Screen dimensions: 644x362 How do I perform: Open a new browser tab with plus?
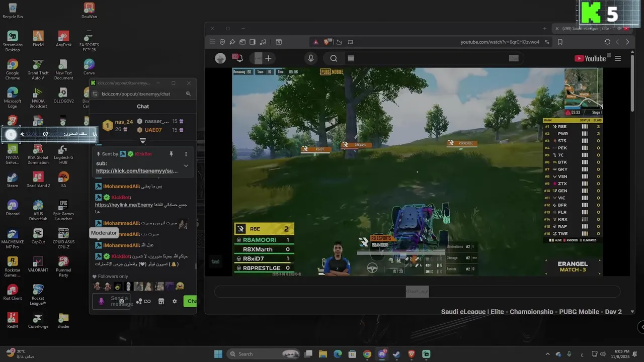coord(544,29)
